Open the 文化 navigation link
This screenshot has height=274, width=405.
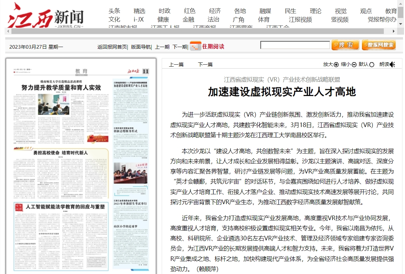tap(114, 20)
